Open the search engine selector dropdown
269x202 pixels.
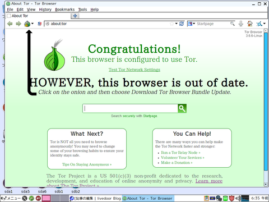coord(192,24)
